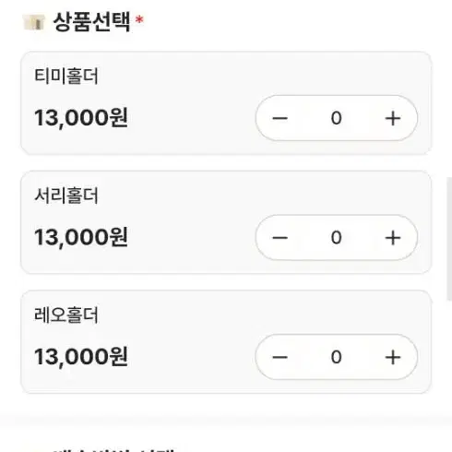Select the 티미홀더 quantity value field
The height and width of the screenshot is (452, 452).
click(x=336, y=118)
